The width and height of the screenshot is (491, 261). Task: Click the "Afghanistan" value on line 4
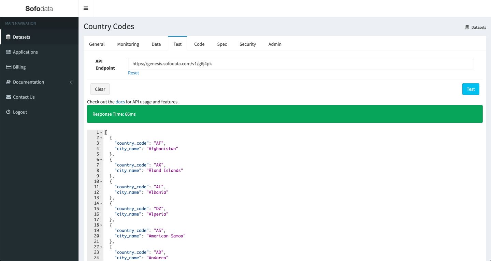(x=162, y=149)
